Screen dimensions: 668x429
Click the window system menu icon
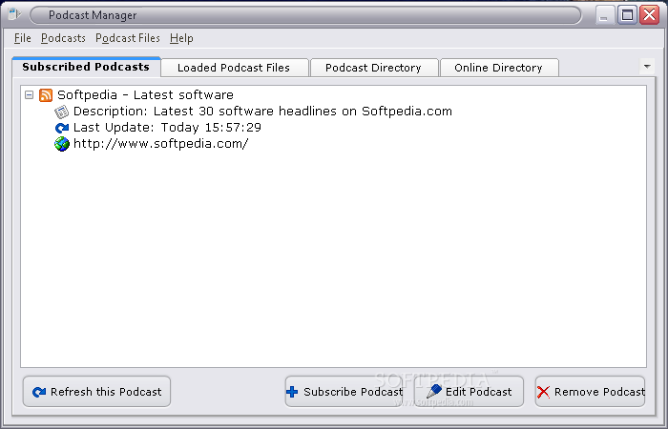coord(15,15)
